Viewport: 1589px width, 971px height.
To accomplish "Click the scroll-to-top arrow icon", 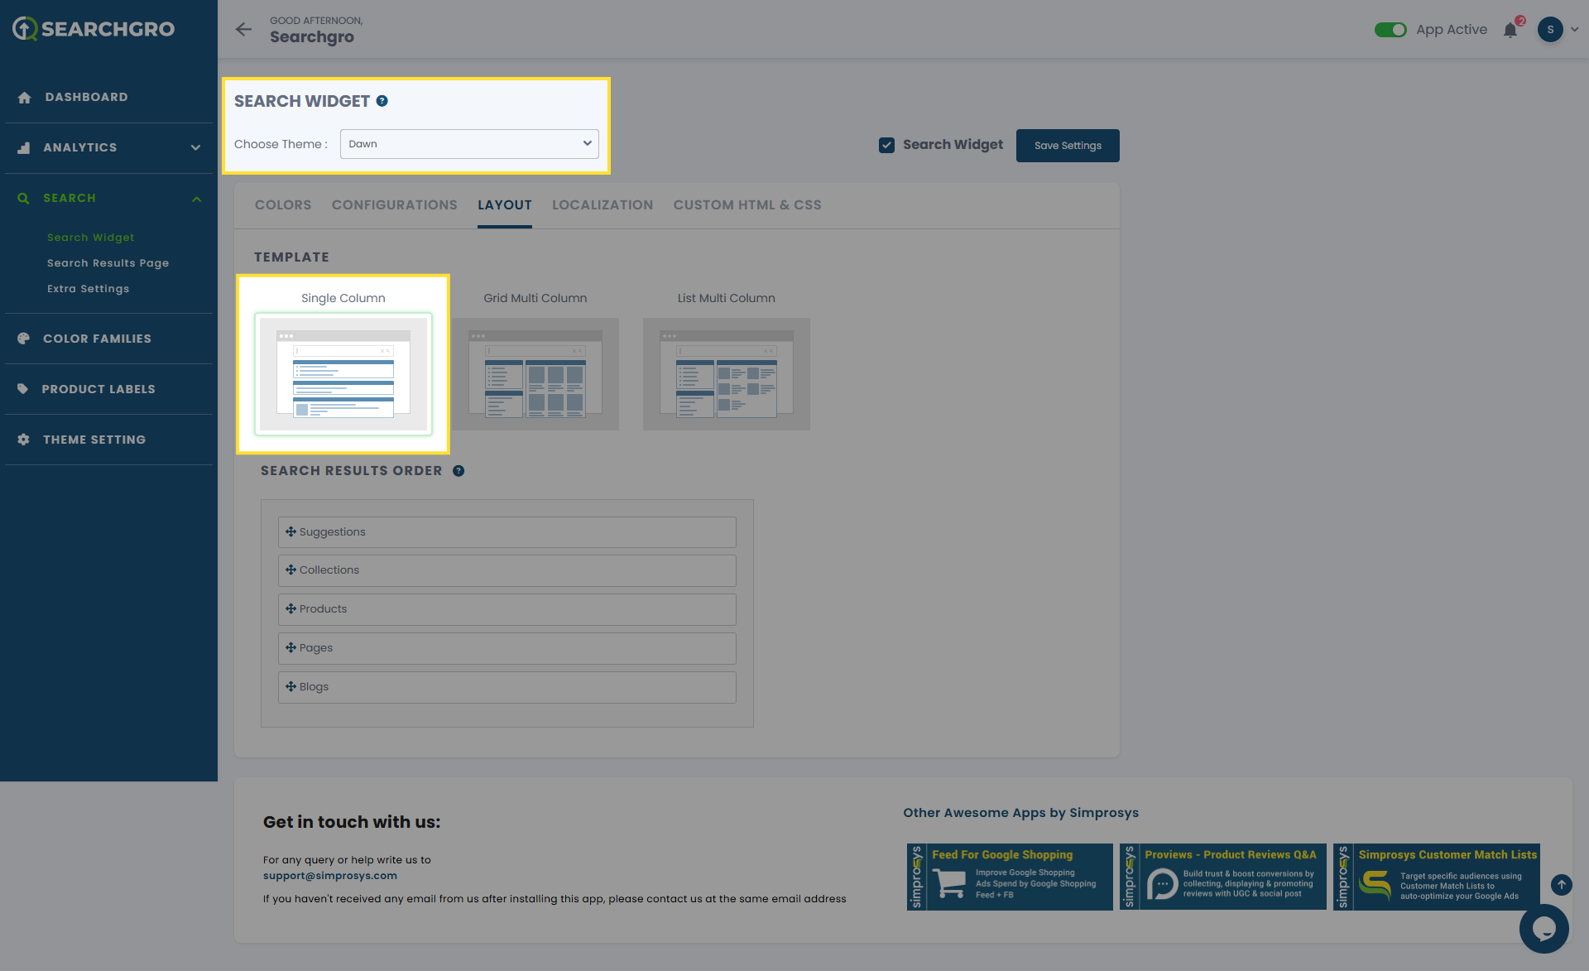I will point(1561,884).
